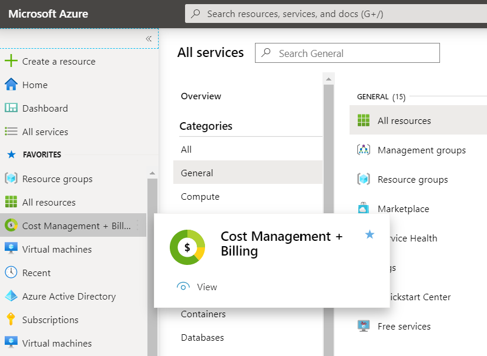Open Recent via the clock icon
487x356 pixels.
click(11, 273)
